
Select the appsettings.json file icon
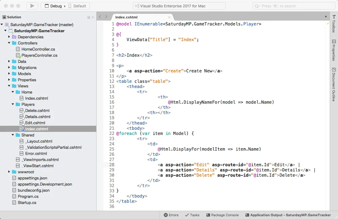point(14,178)
